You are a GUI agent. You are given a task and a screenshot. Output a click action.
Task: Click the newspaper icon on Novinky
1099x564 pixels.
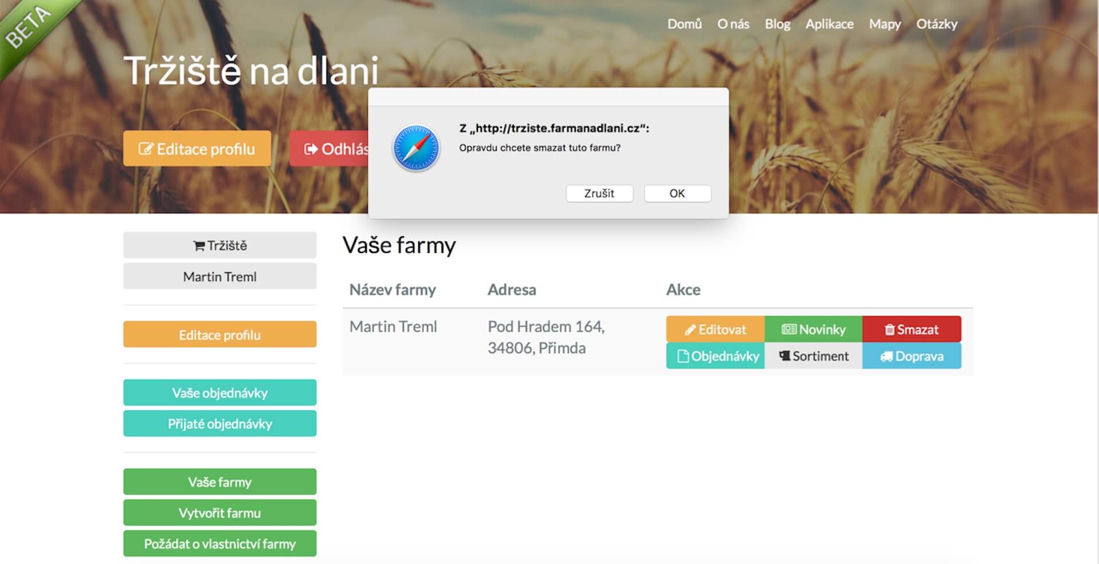tap(788, 329)
